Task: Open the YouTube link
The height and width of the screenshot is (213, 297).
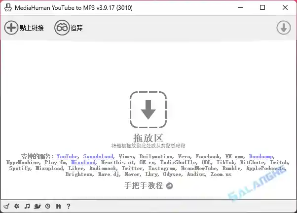Action: (x=67, y=156)
